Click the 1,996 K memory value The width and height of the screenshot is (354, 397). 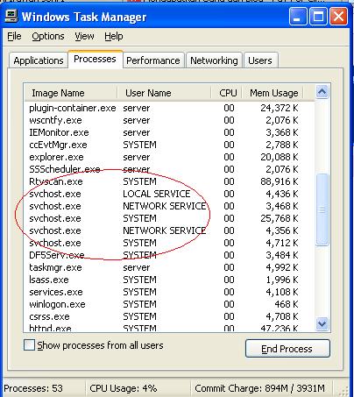pyautogui.click(x=282, y=280)
